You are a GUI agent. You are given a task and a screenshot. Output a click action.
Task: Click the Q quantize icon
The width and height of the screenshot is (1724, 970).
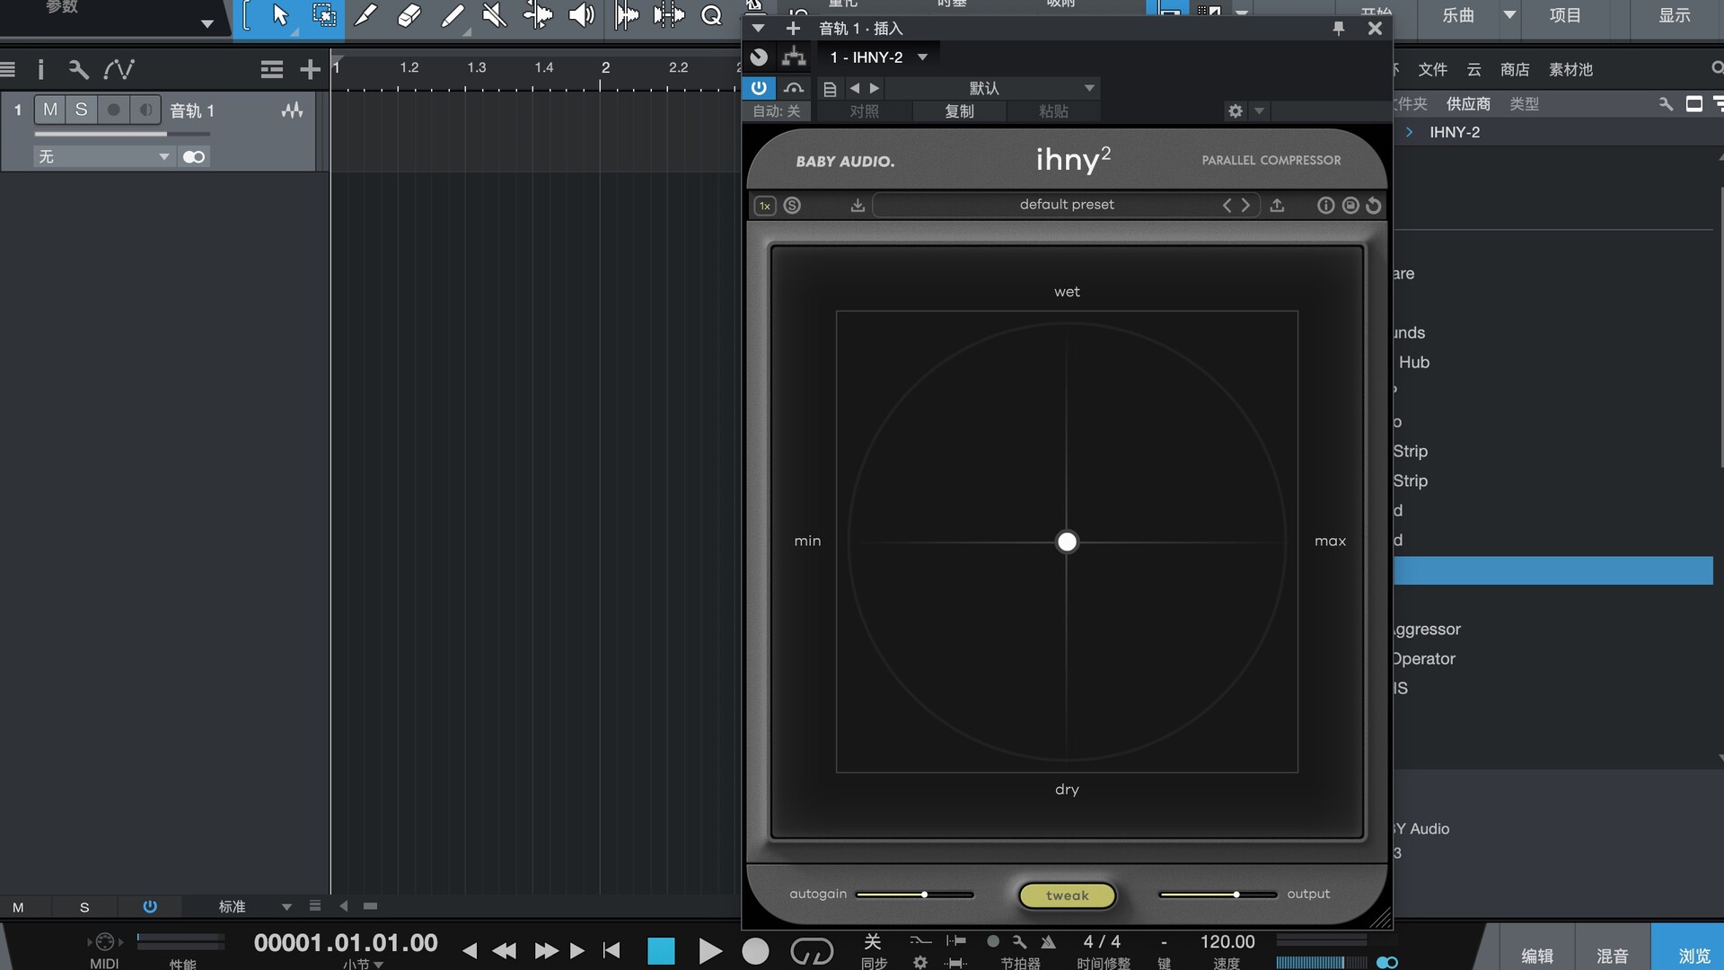pos(711,16)
